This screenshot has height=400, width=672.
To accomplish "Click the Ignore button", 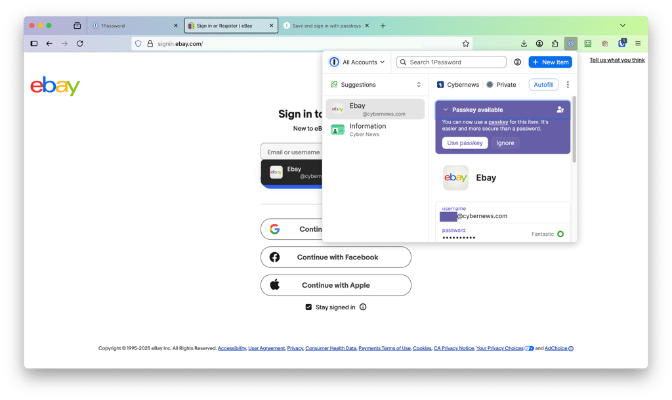I will [x=505, y=143].
